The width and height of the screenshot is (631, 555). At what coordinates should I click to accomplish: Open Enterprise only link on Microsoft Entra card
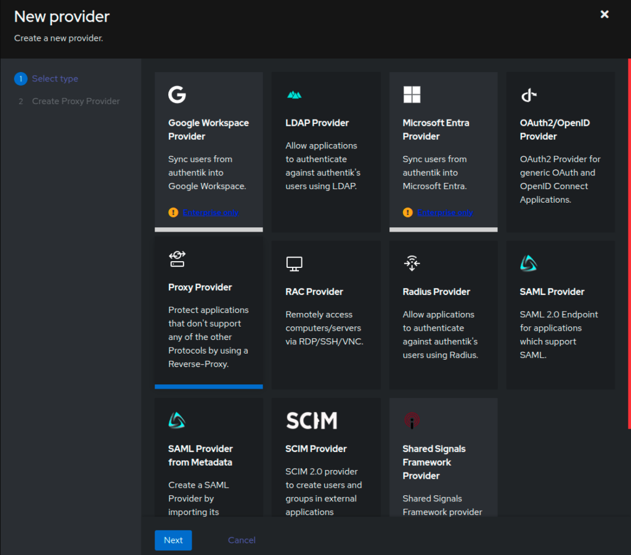tap(445, 213)
